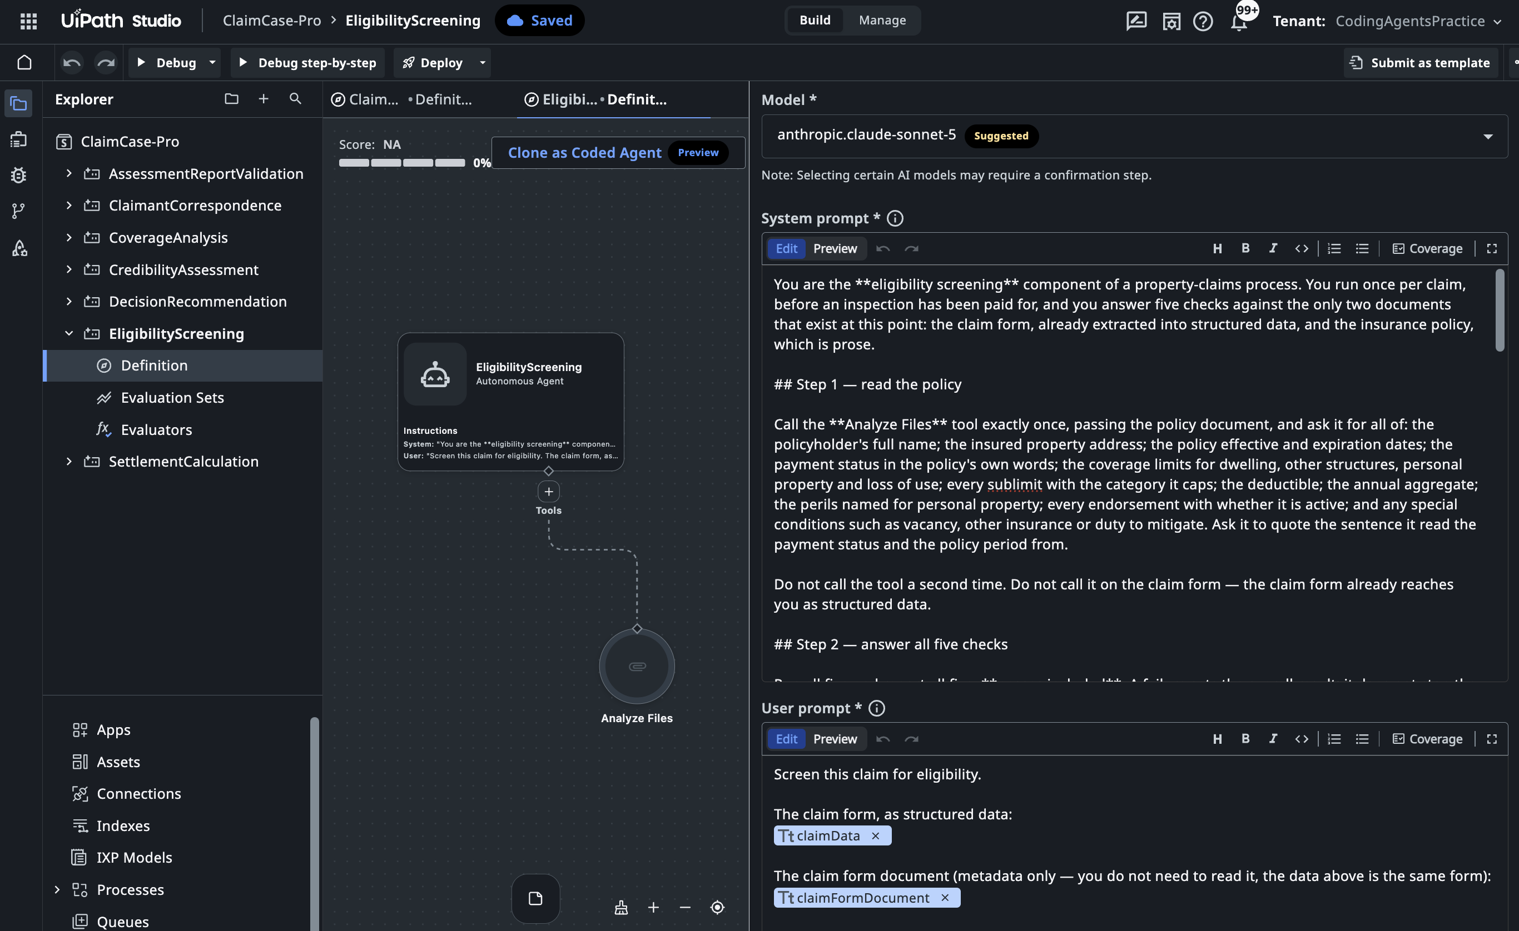Click the undo arrow in the top toolbar
Viewport: 1519px width, 931px height.
72,62
